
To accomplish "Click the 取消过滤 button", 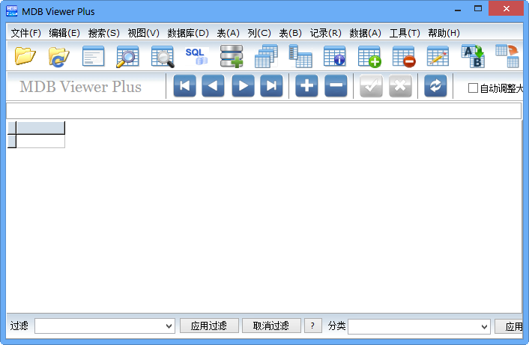I will [x=271, y=326].
